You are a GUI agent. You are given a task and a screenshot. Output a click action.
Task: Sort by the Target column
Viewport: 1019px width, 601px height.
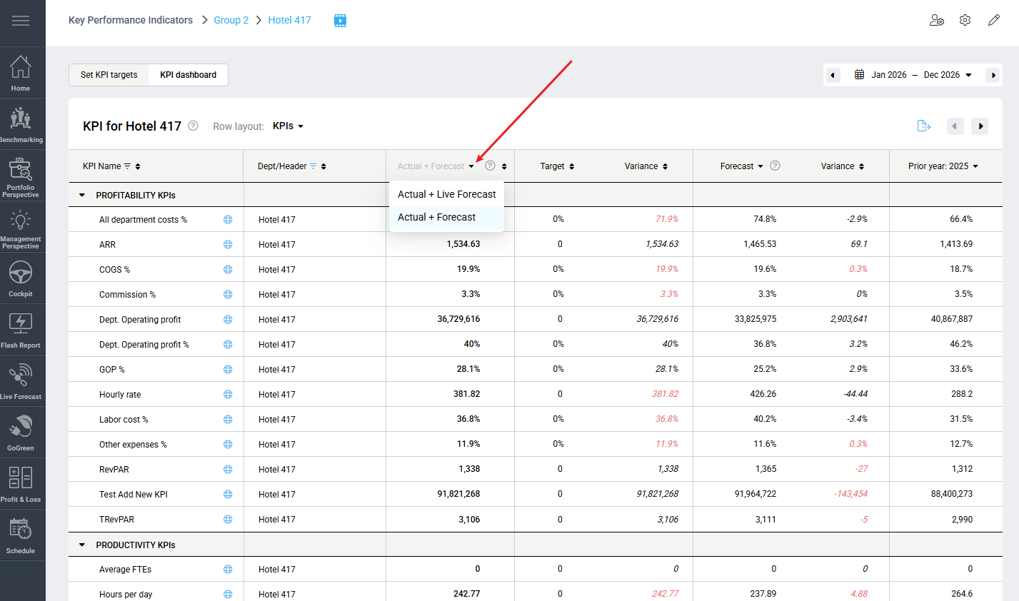click(557, 166)
